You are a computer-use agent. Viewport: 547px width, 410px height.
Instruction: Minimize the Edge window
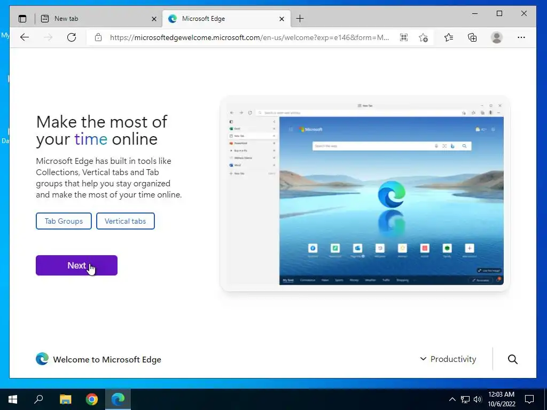coord(475,13)
